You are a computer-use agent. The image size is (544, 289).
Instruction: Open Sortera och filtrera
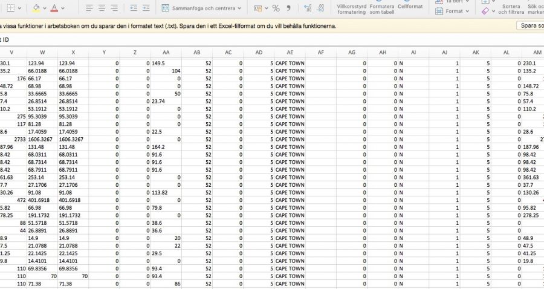(511, 8)
